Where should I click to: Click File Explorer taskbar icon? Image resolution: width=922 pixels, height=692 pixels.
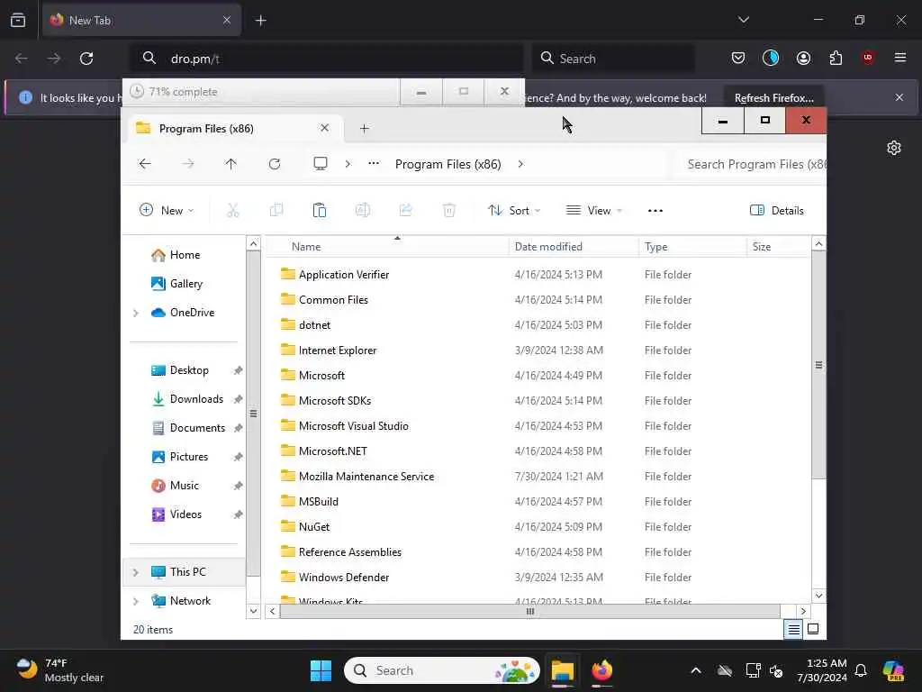[x=562, y=670]
